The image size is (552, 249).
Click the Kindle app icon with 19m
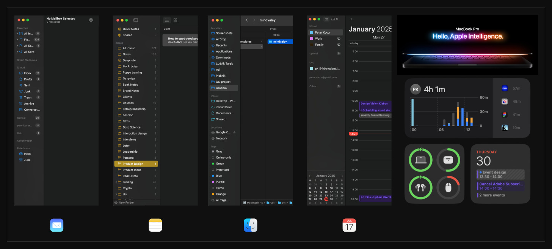(505, 128)
